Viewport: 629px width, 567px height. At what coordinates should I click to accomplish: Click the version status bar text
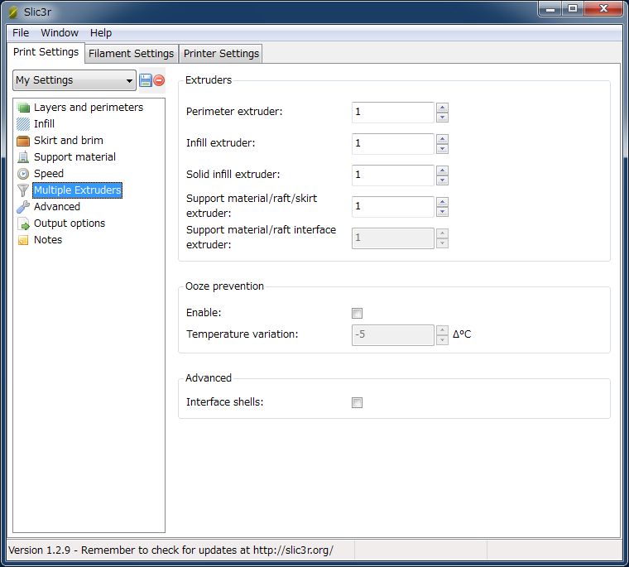pos(170,550)
